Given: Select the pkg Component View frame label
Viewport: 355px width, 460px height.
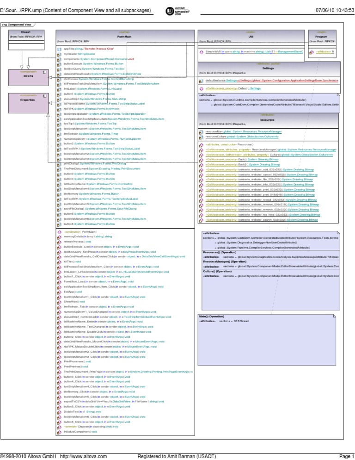Looking at the screenshot, I should (x=17, y=25).
